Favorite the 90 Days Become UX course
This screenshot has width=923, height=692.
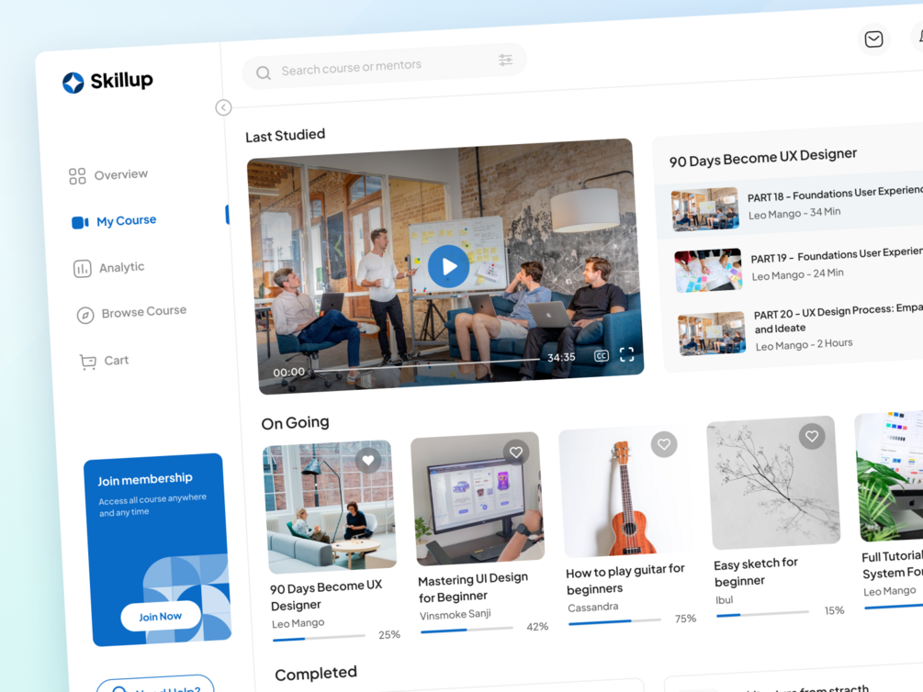[368, 460]
